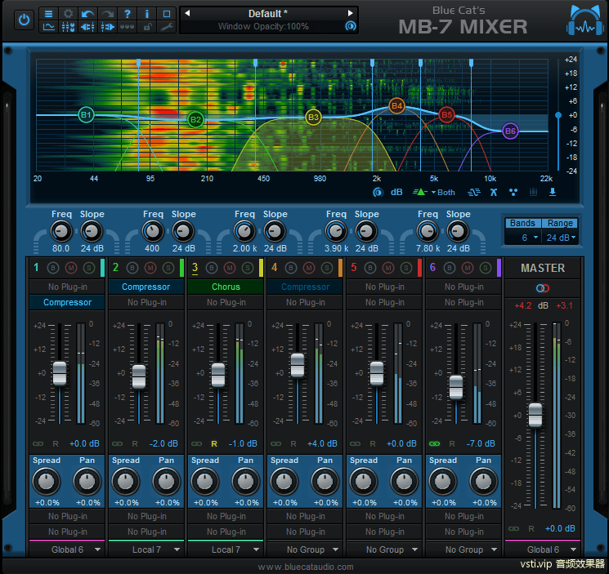609x574 pixels.
Task: Toggle bypass B on band 1
Action: pos(53,268)
